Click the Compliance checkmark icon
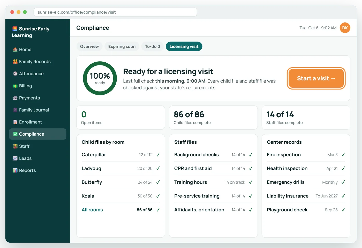Image resolution: width=362 pixels, height=248 pixels. tap(15, 134)
